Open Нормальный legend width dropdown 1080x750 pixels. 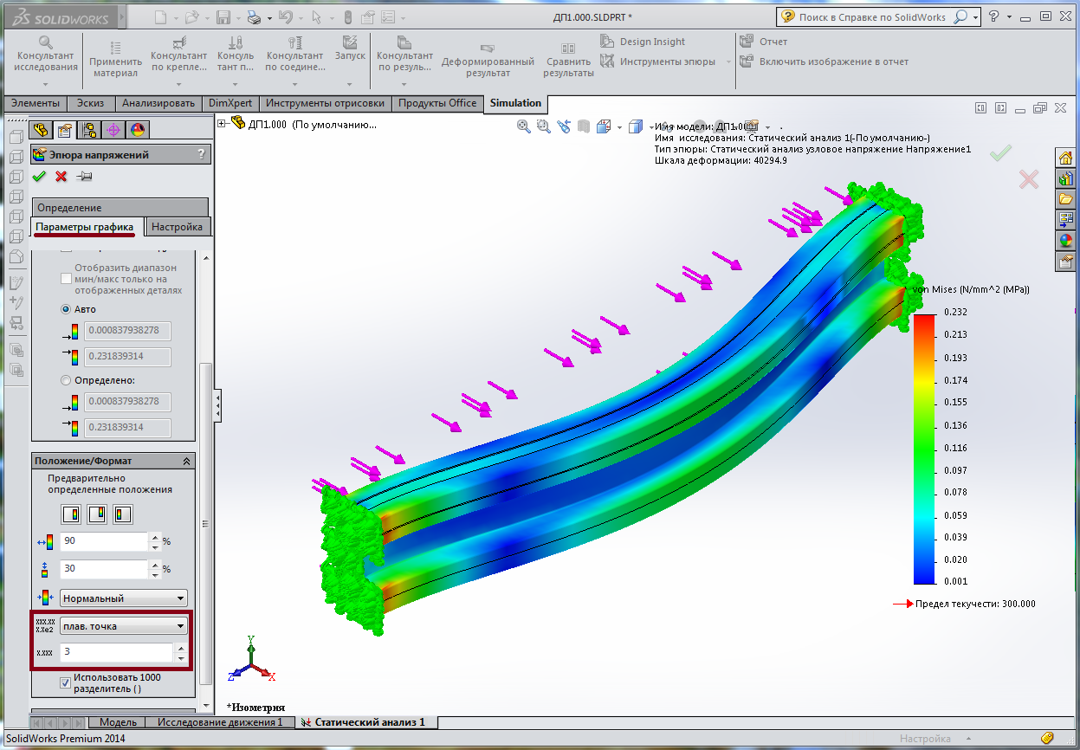click(x=124, y=598)
